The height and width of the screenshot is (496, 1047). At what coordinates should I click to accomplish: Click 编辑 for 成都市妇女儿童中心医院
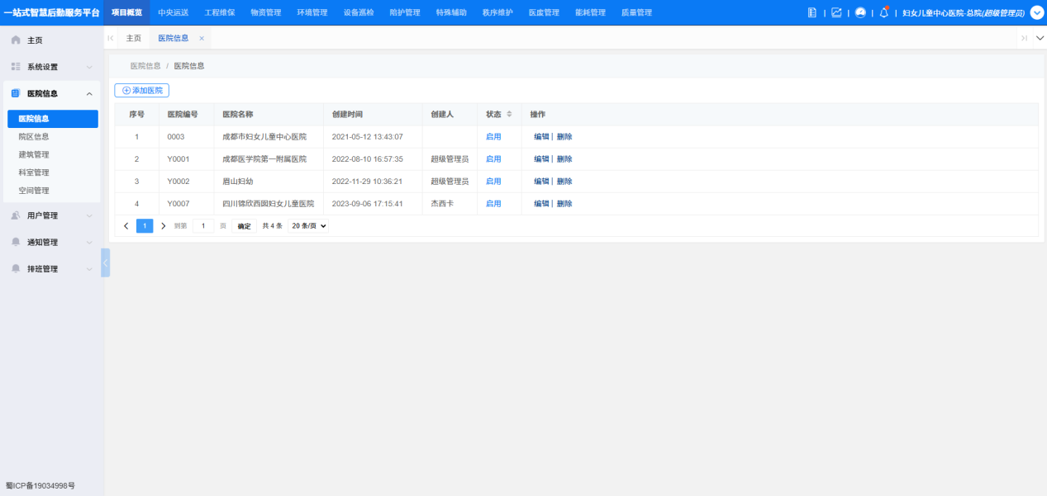541,137
